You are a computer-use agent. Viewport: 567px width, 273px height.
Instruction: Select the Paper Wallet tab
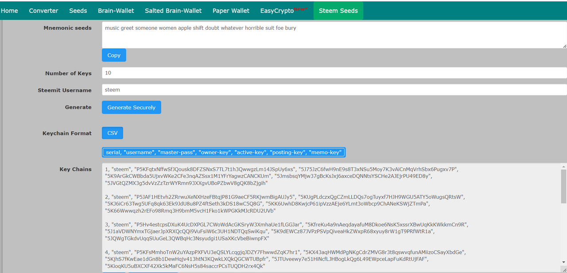[231, 11]
